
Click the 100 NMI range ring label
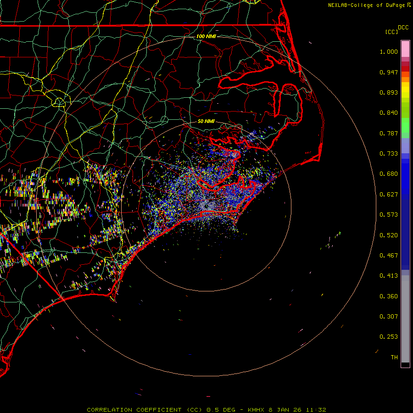click(206, 36)
